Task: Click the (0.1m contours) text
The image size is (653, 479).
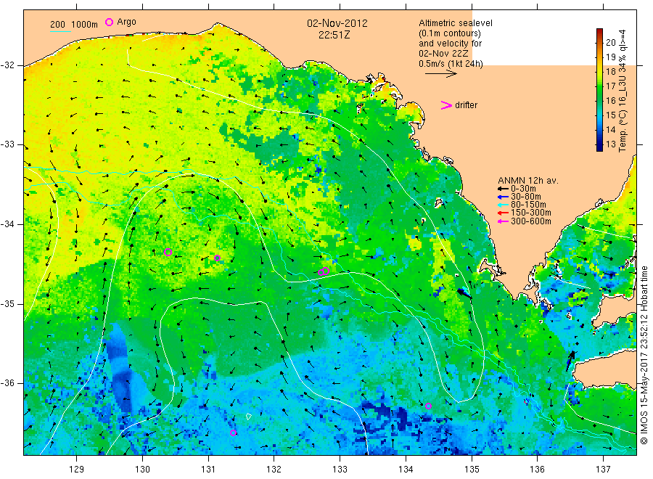Action: pos(450,33)
